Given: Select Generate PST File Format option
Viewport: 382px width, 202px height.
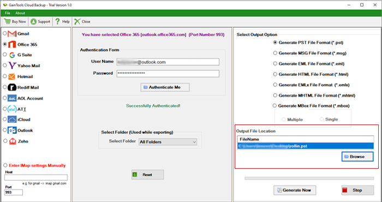Looking at the screenshot, I should [275, 43].
